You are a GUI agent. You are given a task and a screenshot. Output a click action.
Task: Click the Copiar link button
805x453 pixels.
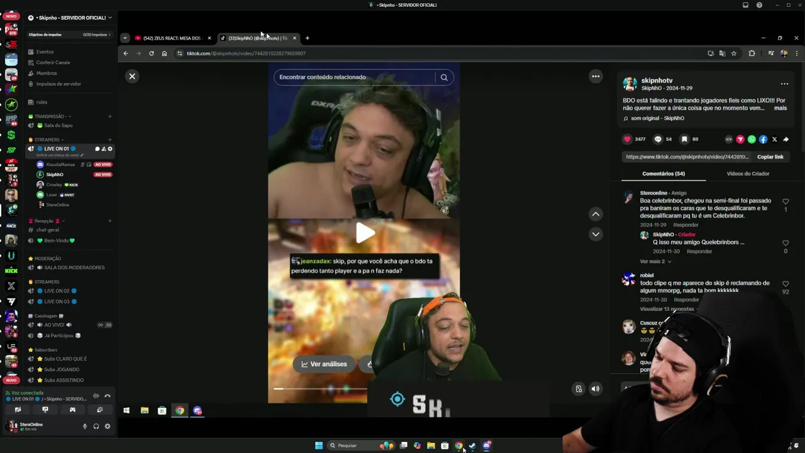(770, 157)
